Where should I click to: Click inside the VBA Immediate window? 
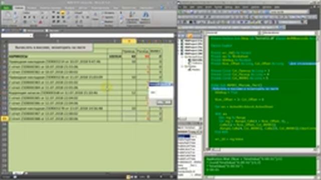260,165
